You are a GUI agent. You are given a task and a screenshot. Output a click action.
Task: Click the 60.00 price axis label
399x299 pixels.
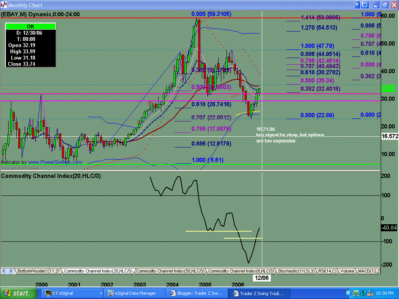388,16
